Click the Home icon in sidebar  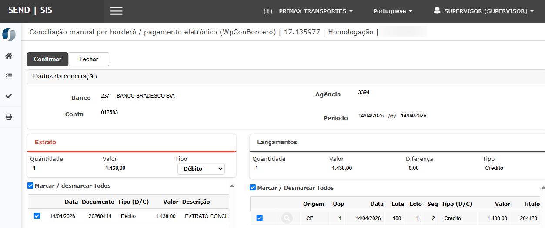pos(9,56)
